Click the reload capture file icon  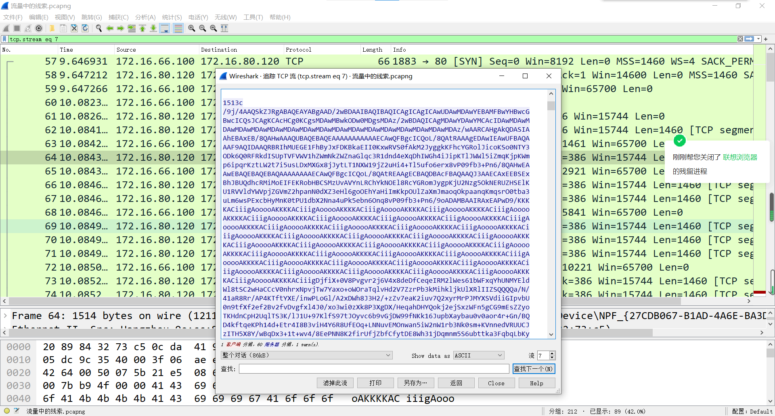point(85,28)
